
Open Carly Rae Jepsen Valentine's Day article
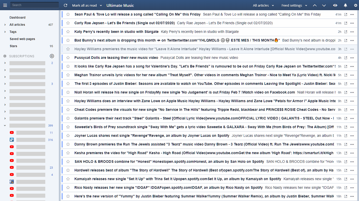tap(205, 66)
